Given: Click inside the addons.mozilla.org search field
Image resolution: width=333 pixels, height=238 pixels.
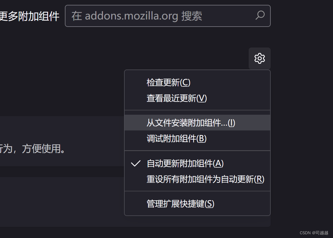Looking at the screenshot, I should 157,16.
